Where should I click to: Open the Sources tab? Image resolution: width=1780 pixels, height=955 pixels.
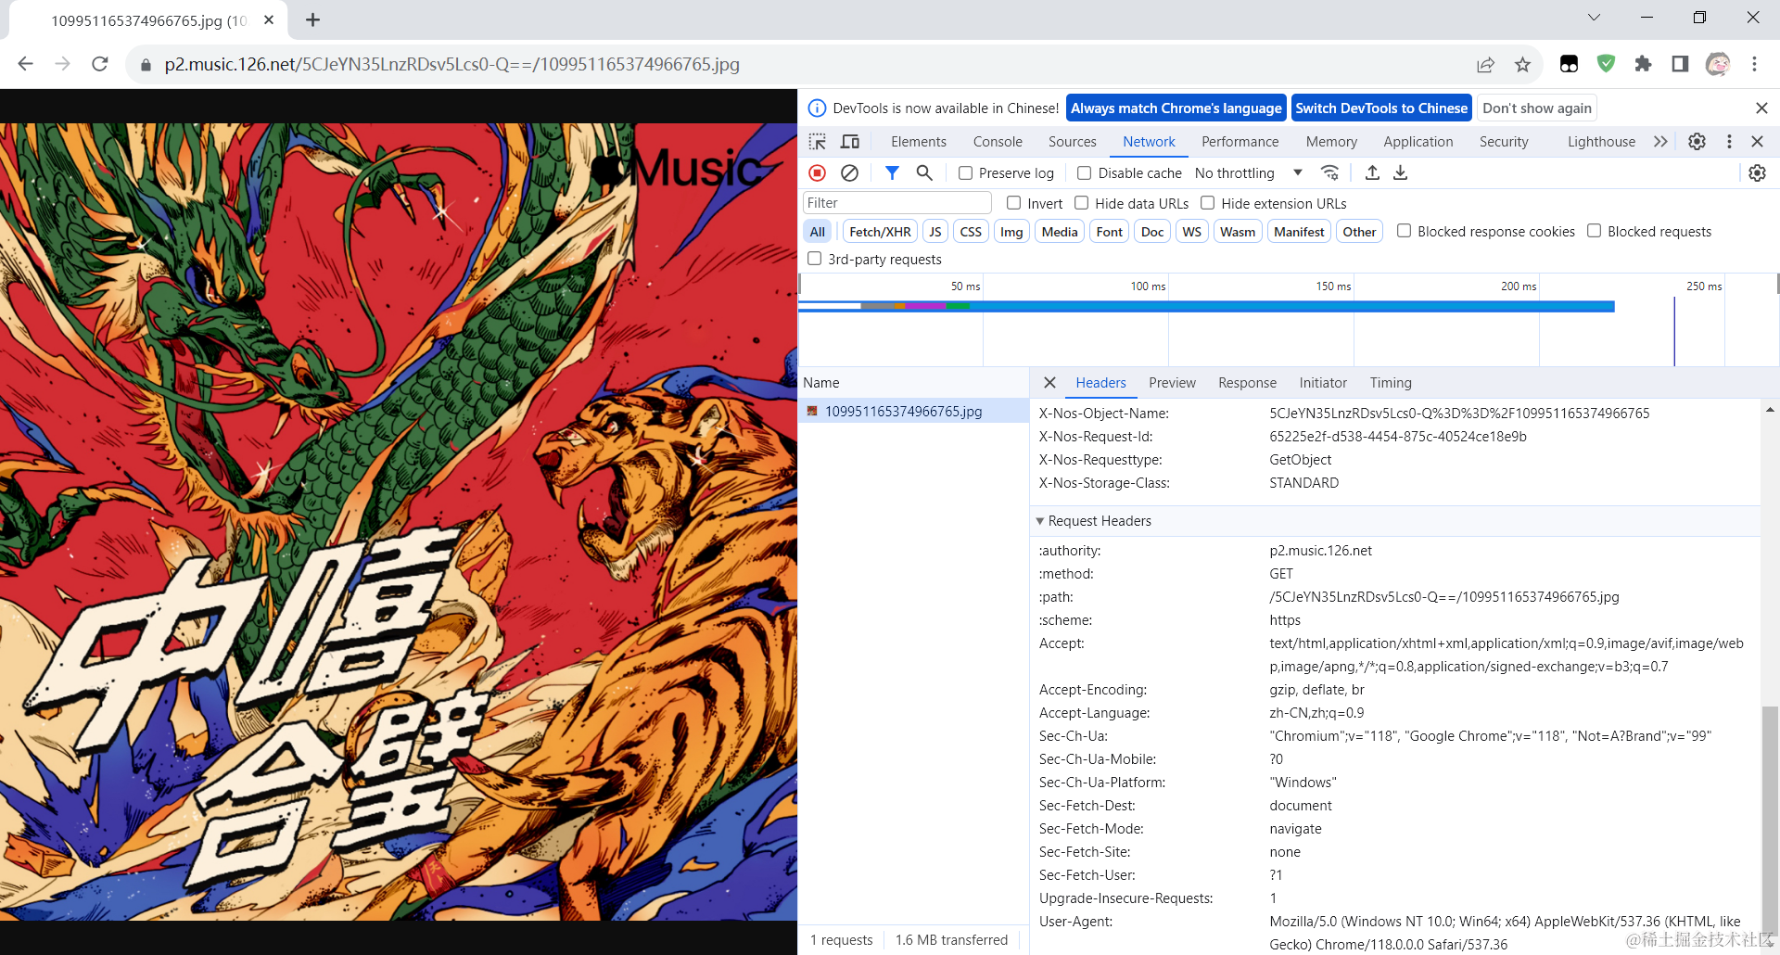click(1072, 142)
